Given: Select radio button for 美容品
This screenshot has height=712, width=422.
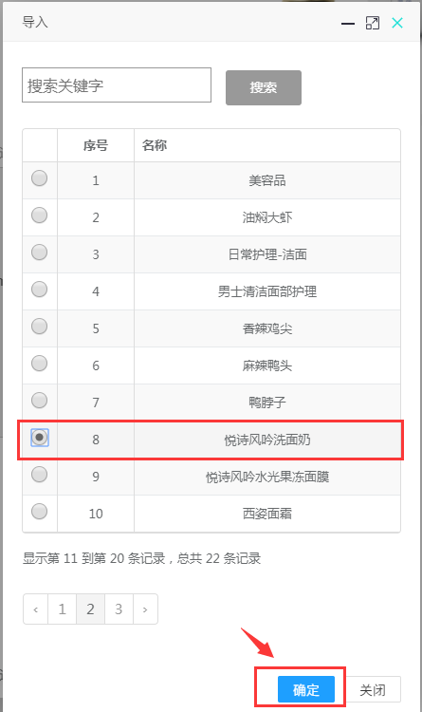Looking at the screenshot, I should 40,178.
